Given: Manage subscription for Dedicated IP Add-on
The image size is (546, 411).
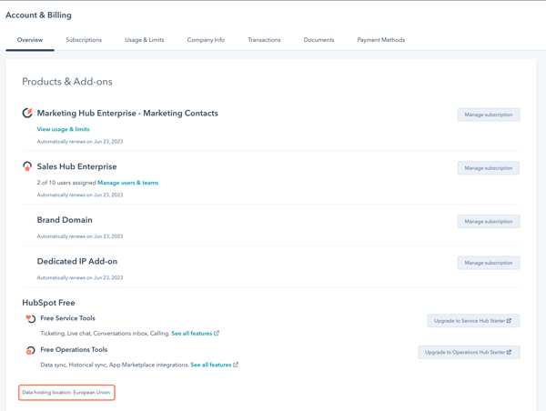Looking at the screenshot, I should pos(489,263).
